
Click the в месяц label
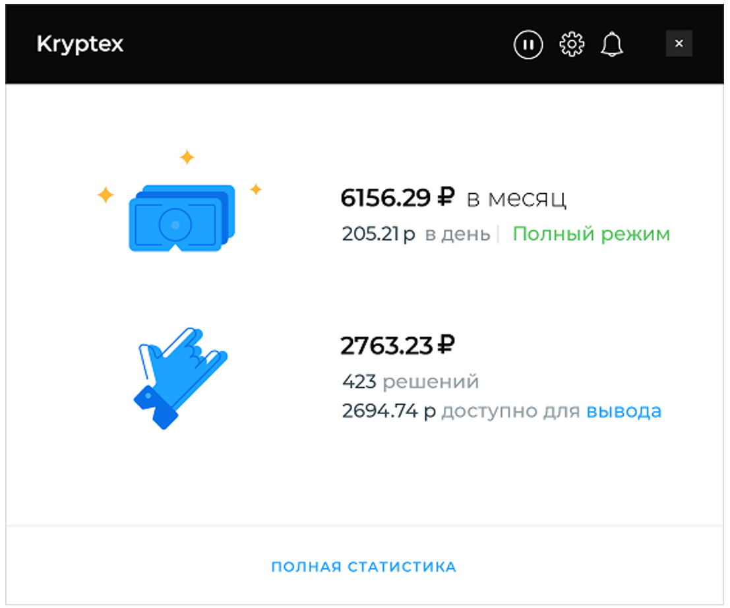coord(516,199)
